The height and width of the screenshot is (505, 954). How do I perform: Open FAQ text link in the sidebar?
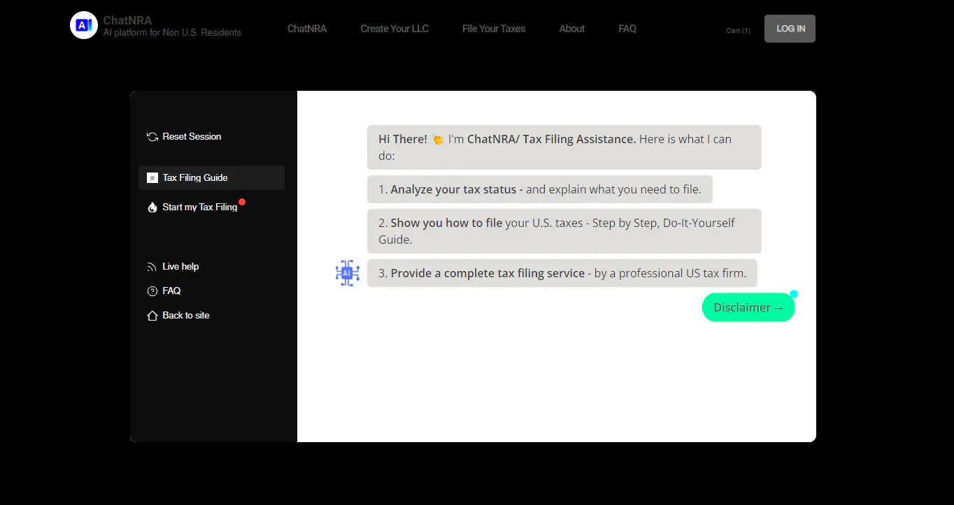click(171, 291)
